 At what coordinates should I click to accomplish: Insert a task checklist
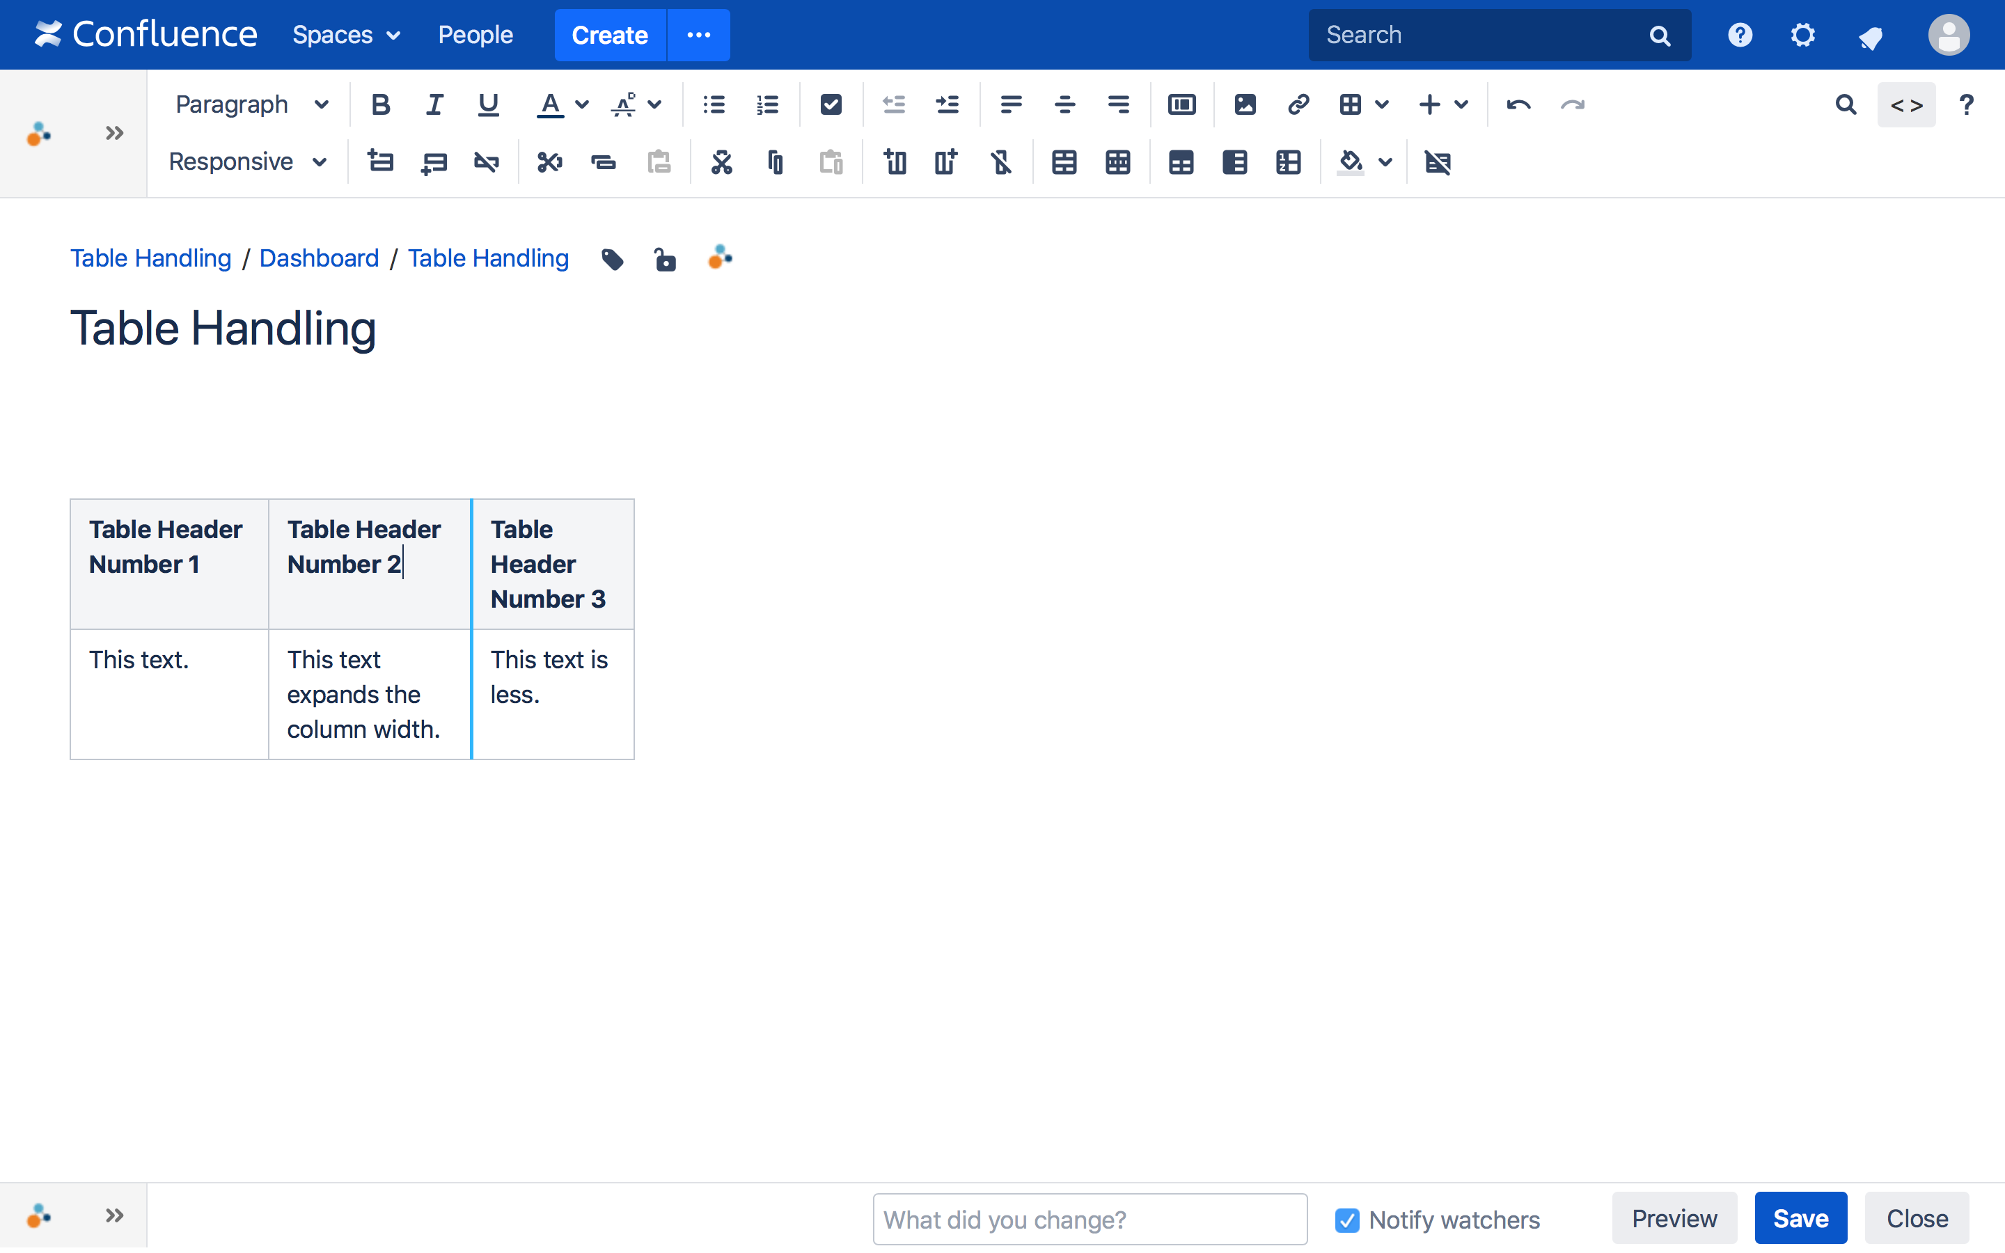(831, 104)
